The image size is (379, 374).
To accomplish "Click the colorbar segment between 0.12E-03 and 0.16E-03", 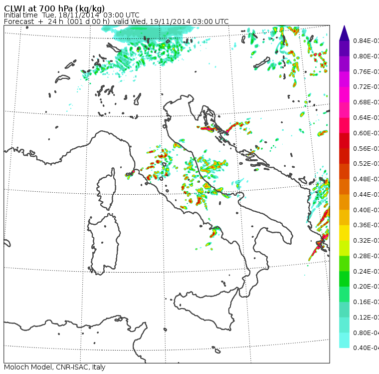I will click(344, 310).
